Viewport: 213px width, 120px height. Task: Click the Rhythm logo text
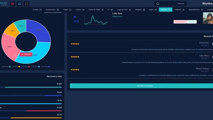(208, 4)
